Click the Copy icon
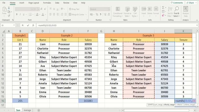The height and width of the screenshot is (112, 199). click(x=9, y=12)
